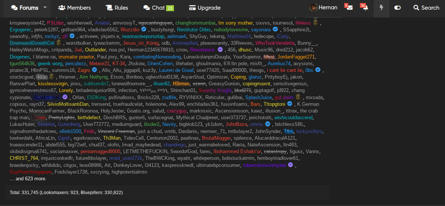Open WhoTookVendetta profile link
445x206 pixels.
pos(275,43)
